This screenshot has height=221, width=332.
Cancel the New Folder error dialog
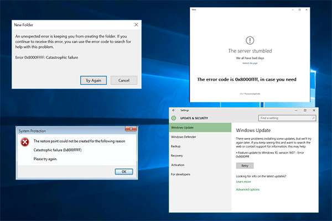click(x=124, y=80)
